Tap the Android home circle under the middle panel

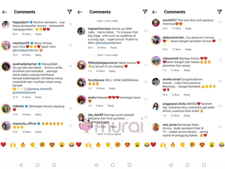113,165
